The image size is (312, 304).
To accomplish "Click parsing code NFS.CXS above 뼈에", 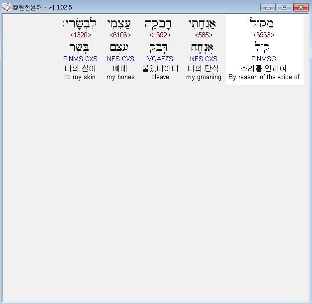I will point(120,59).
